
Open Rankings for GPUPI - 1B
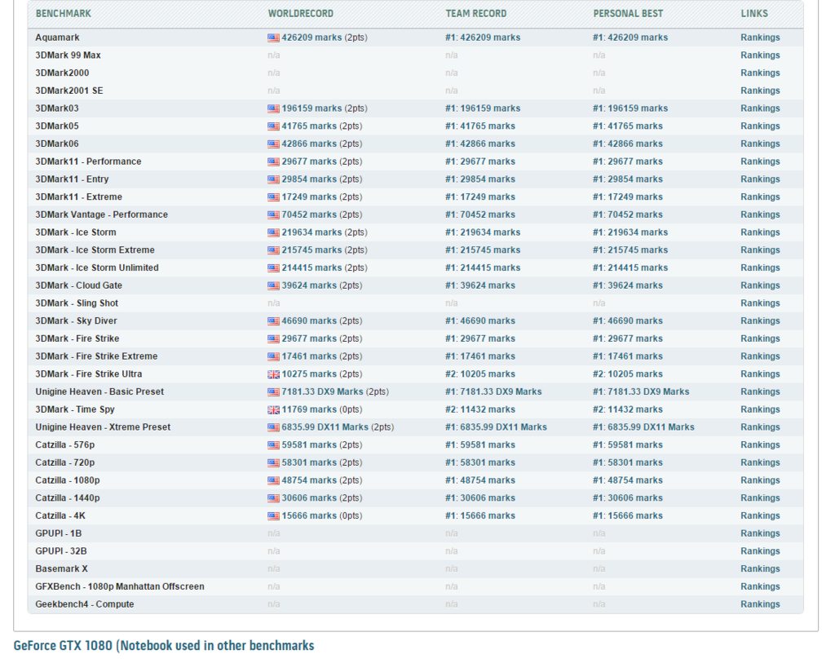pyautogui.click(x=760, y=533)
